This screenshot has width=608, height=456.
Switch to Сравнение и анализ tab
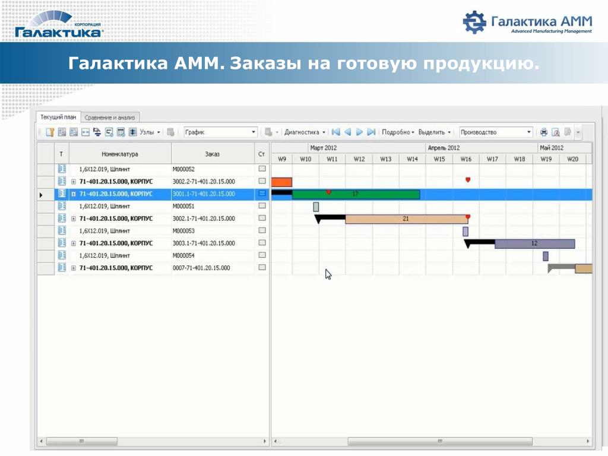(x=110, y=118)
